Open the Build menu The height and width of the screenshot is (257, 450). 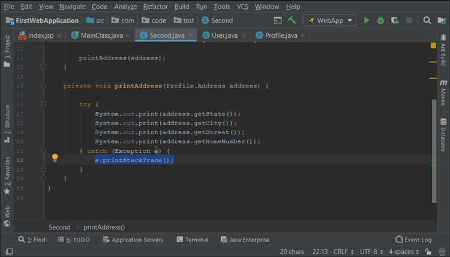[x=182, y=7]
